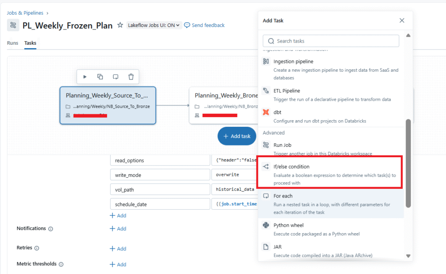Run the Planning_Weekly_Source_To task node
The height and width of the screenshot is (274, 446).
(x=84, y=76)
